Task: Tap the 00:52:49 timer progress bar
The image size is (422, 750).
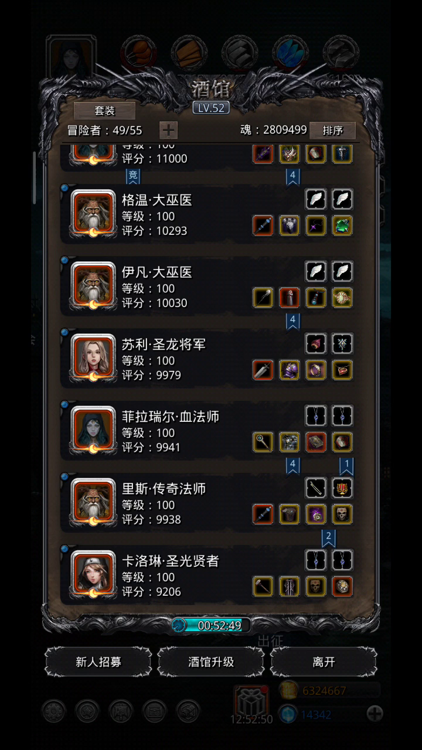Action: tap(211, 625)
